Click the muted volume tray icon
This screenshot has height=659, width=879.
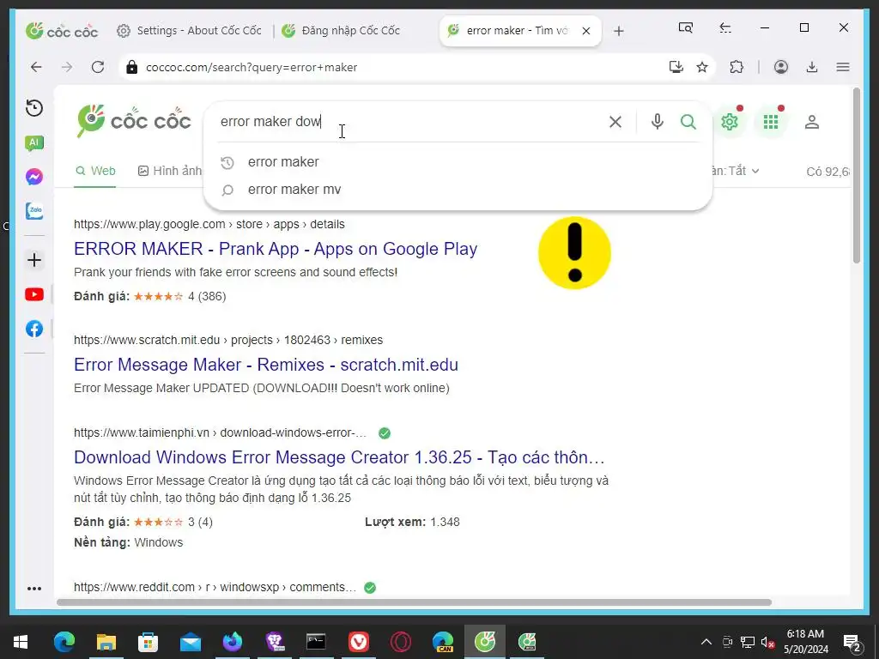[x=767, y=642]
